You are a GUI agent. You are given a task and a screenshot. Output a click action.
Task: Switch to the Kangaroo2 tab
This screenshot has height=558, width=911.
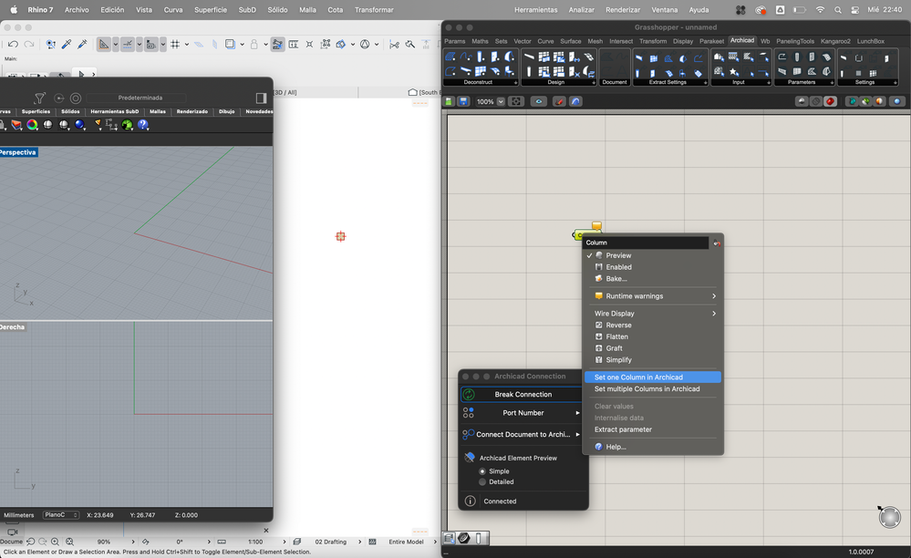(x=835, y=41)
